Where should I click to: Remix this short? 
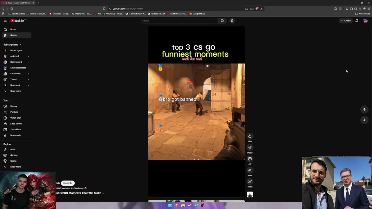click(x=250, y=181)
